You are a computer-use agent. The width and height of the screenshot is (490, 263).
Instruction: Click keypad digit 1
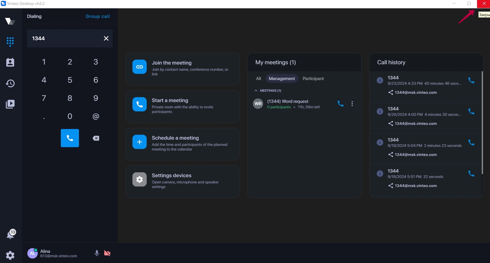click(44, 62)
